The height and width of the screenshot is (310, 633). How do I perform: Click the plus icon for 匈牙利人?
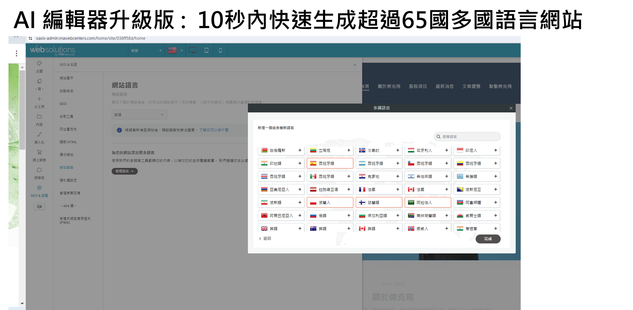447,150
